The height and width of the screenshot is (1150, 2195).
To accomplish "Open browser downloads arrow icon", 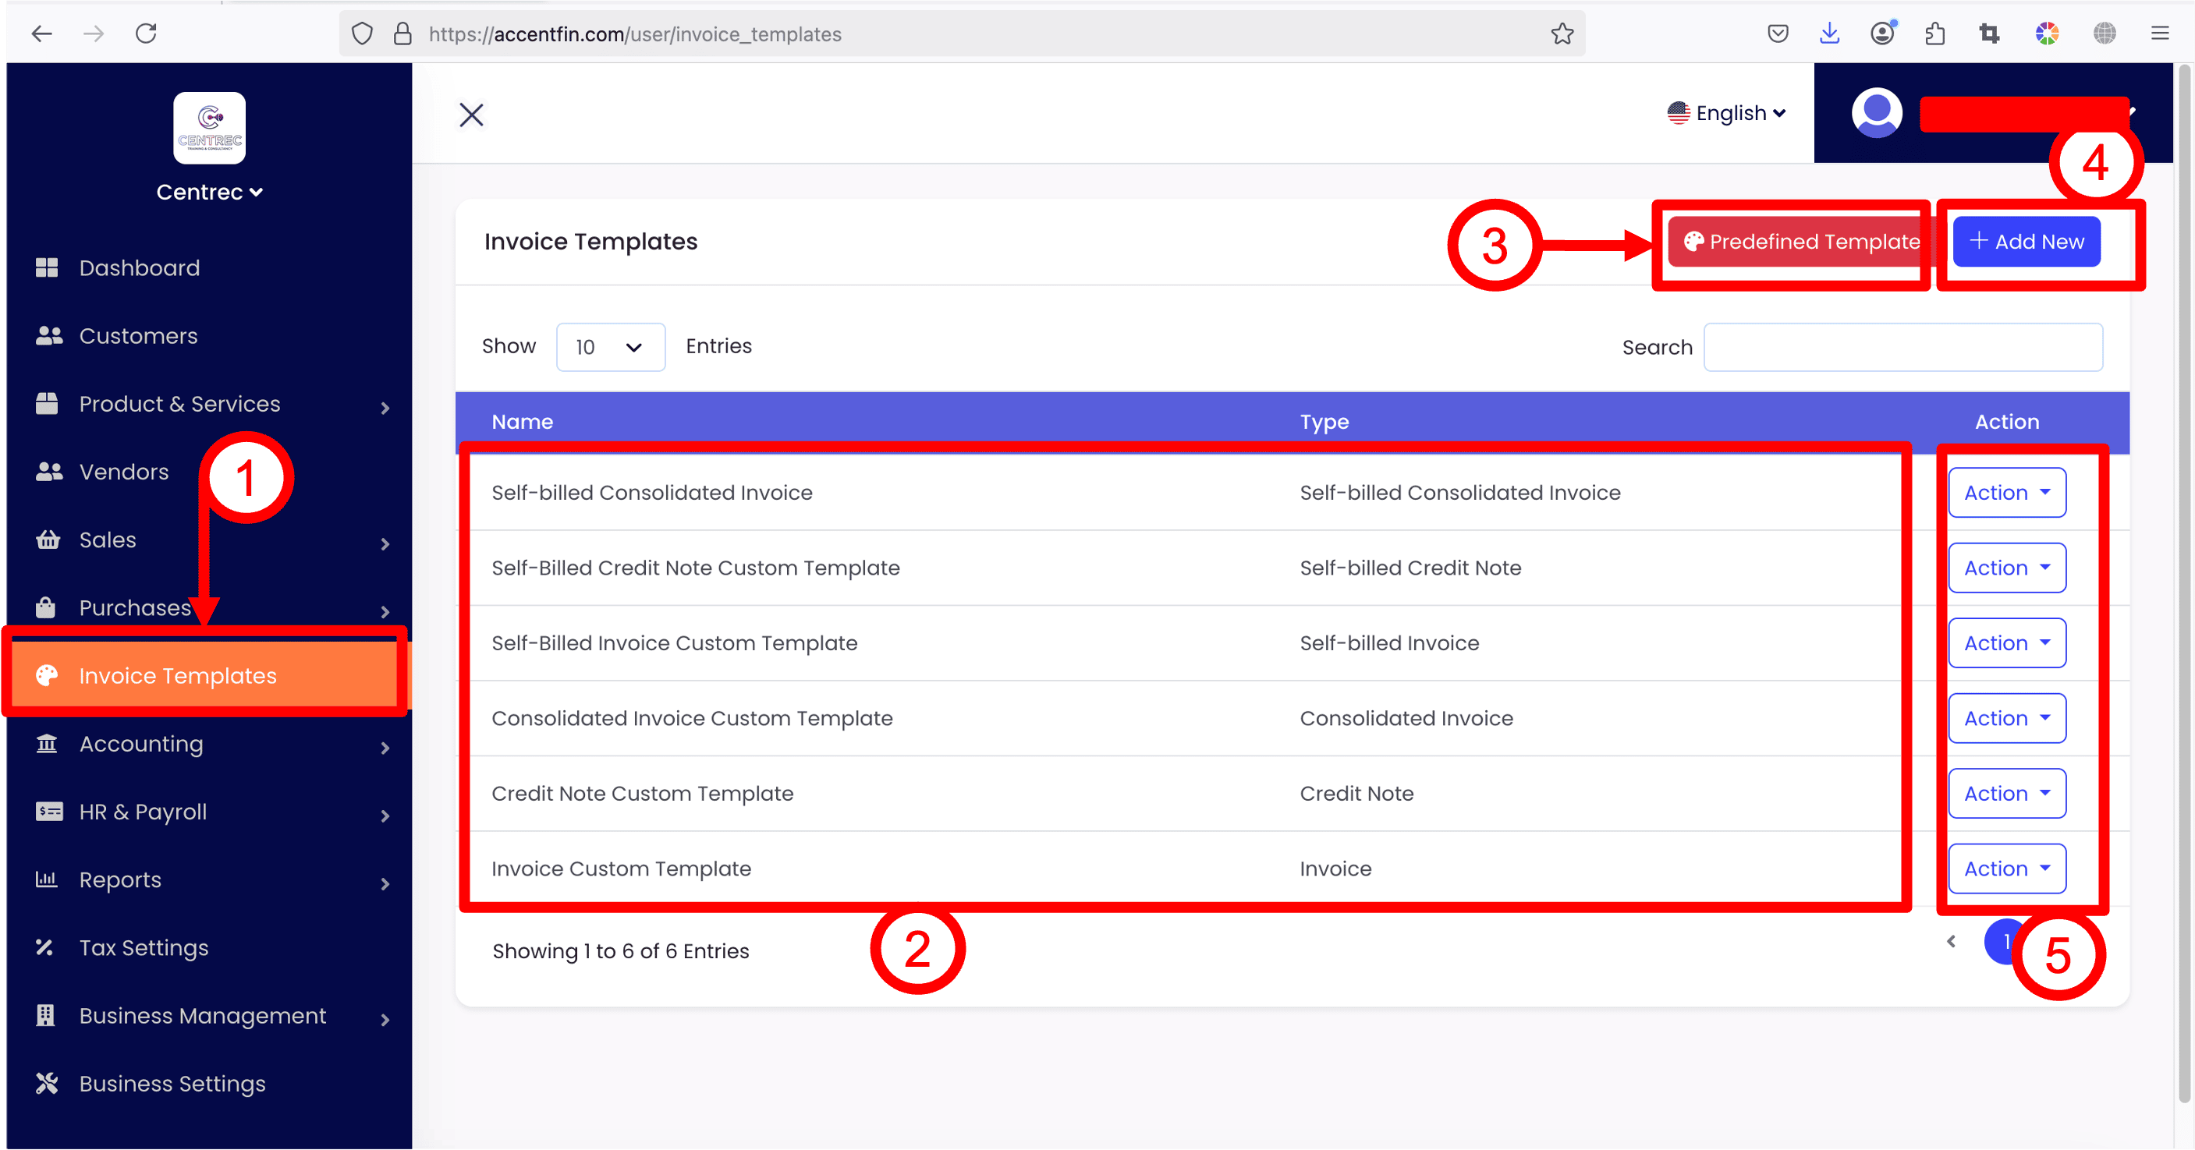I will pos(1829,34).
